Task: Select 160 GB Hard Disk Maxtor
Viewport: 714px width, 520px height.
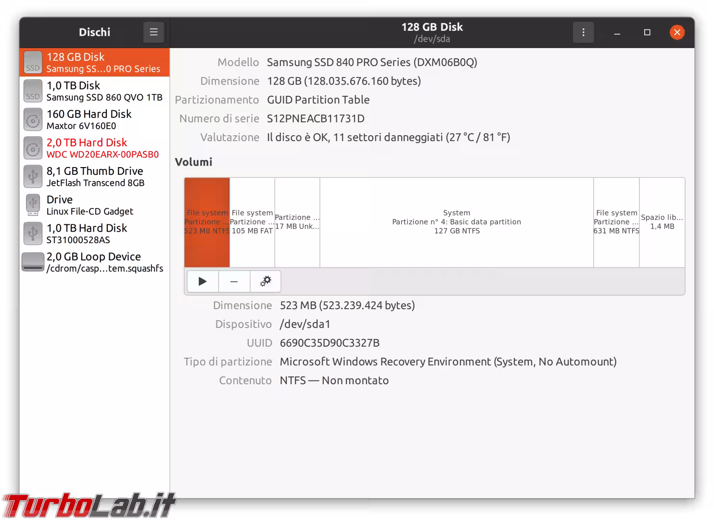Action: pos(94,119)
